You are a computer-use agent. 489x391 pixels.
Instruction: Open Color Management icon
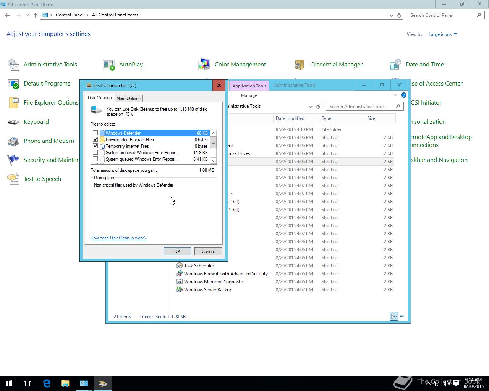tap(204, 65)
